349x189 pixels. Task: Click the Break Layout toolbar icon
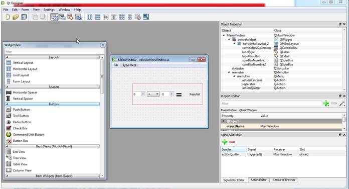pyautogui.click(x=138, y=17)
